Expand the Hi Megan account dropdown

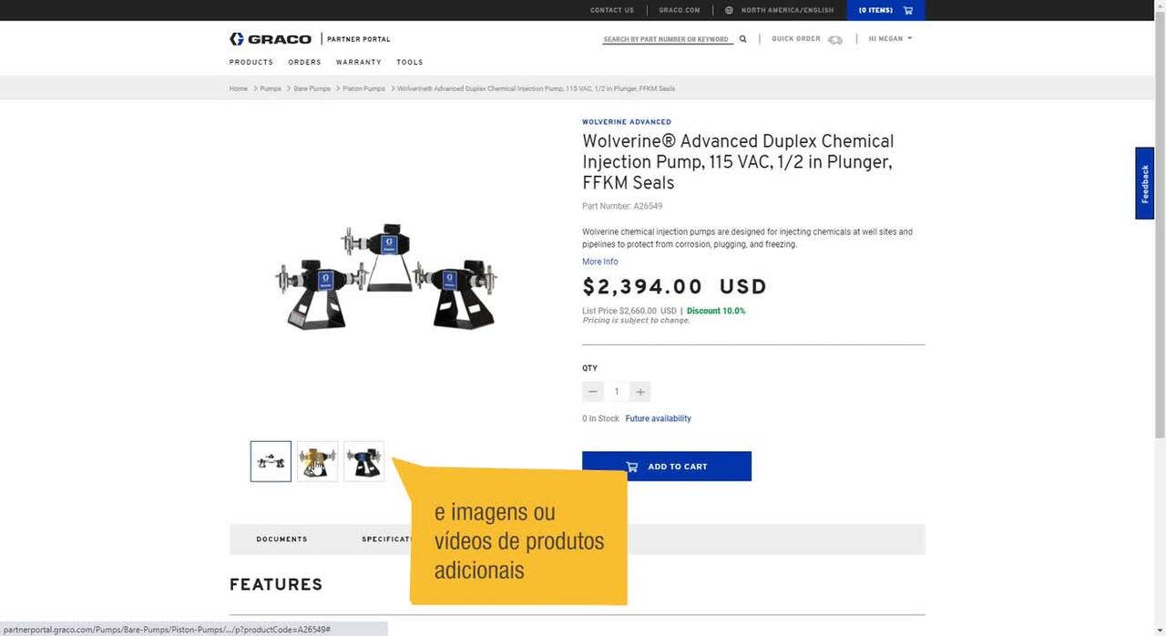click(890, 39)
